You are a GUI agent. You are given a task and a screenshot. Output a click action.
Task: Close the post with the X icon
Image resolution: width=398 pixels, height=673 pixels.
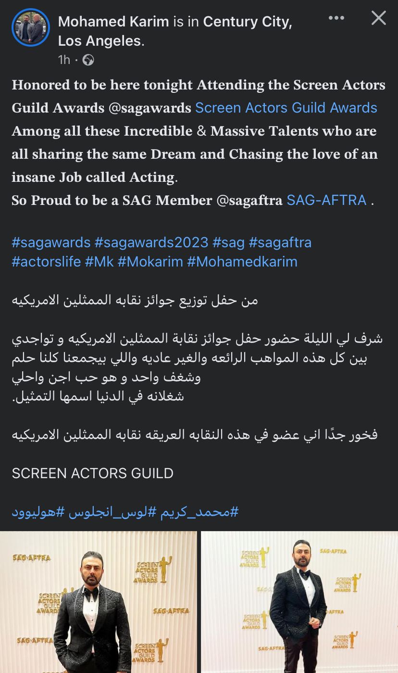pos(379,18)
